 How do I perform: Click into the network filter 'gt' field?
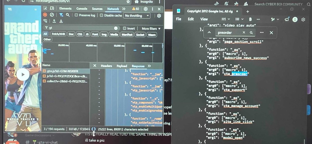click(81, 28)
